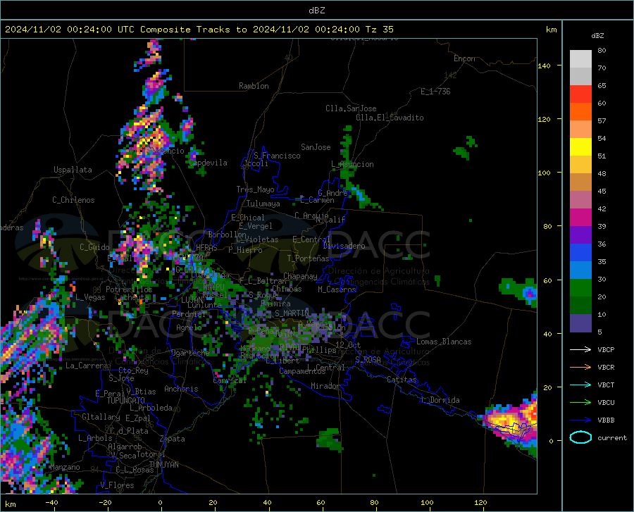Click the 'Mirador' place label
The height and width of the screenshot is (512, 634).
(326, 386)
